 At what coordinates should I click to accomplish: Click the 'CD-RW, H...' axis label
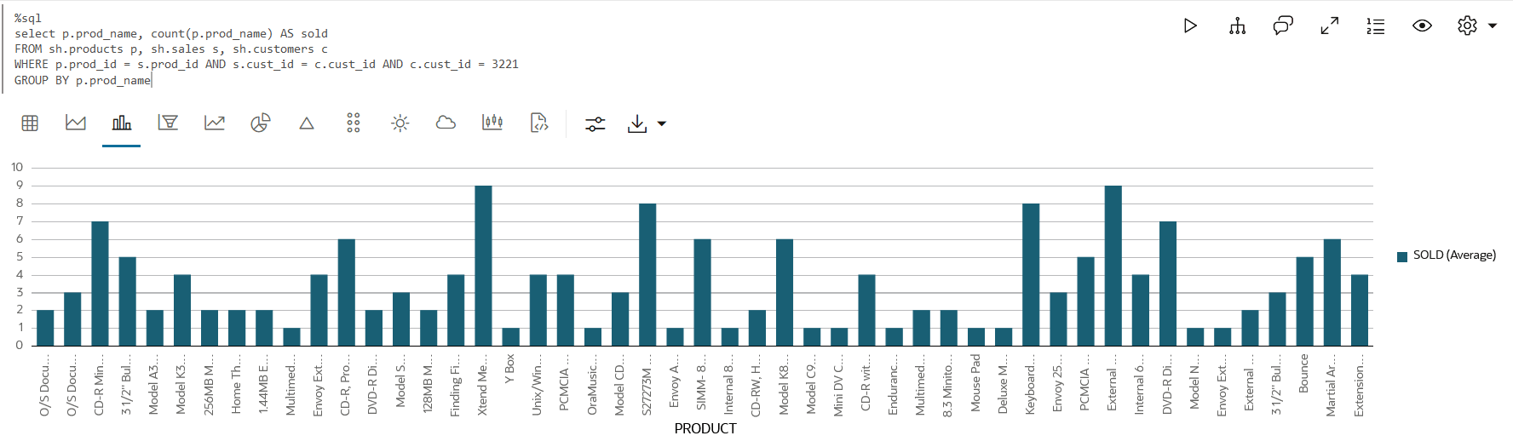[x=756, y=385]
